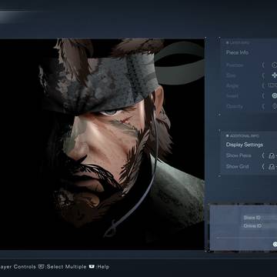Click the Size label
Image resolution: width=277 pixels, height=277 pixels.
pos(231,75)
